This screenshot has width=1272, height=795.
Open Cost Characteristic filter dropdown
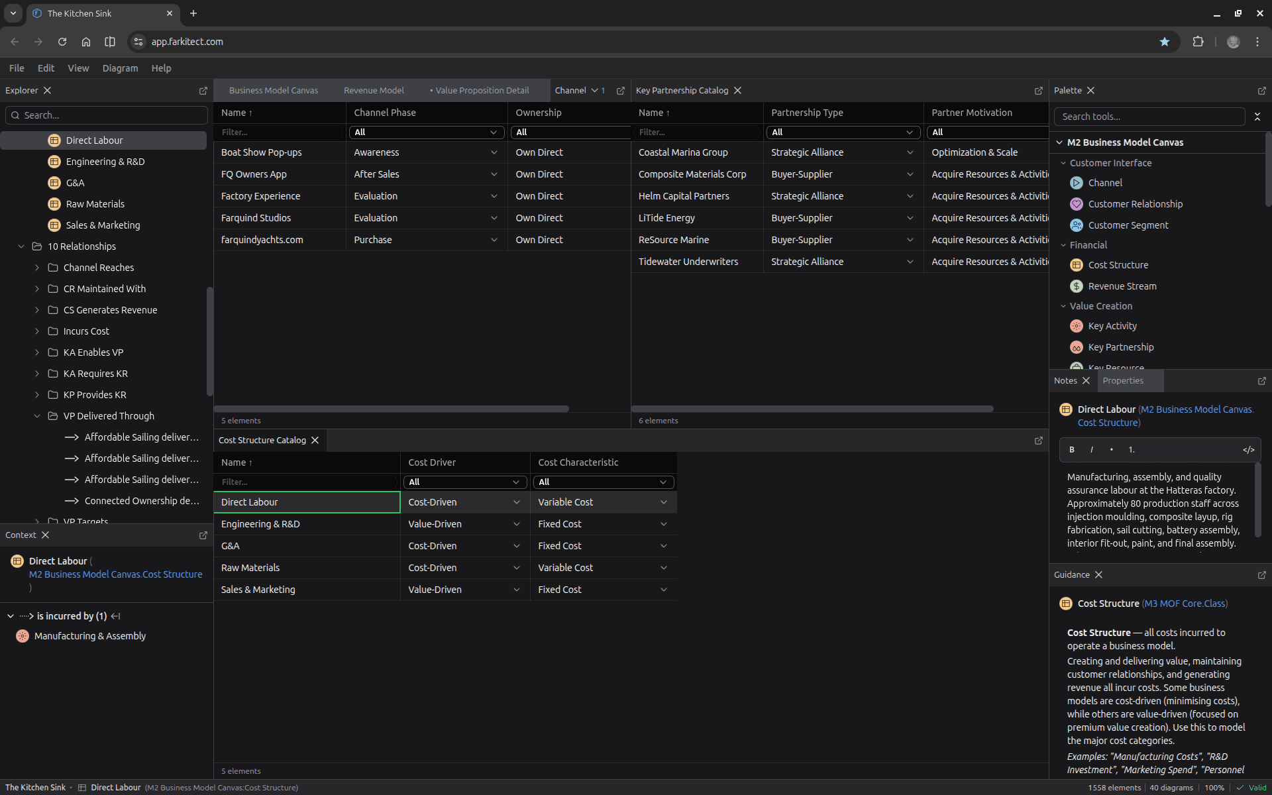tap(604, 482)
